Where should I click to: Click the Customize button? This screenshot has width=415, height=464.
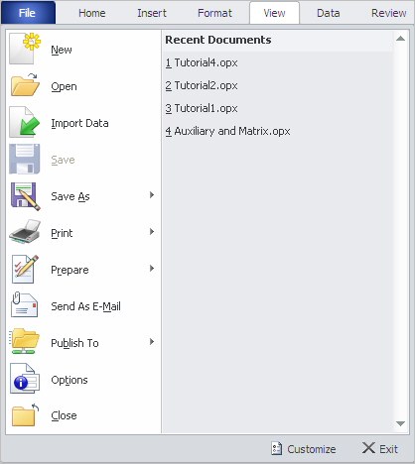pos(303,449)
